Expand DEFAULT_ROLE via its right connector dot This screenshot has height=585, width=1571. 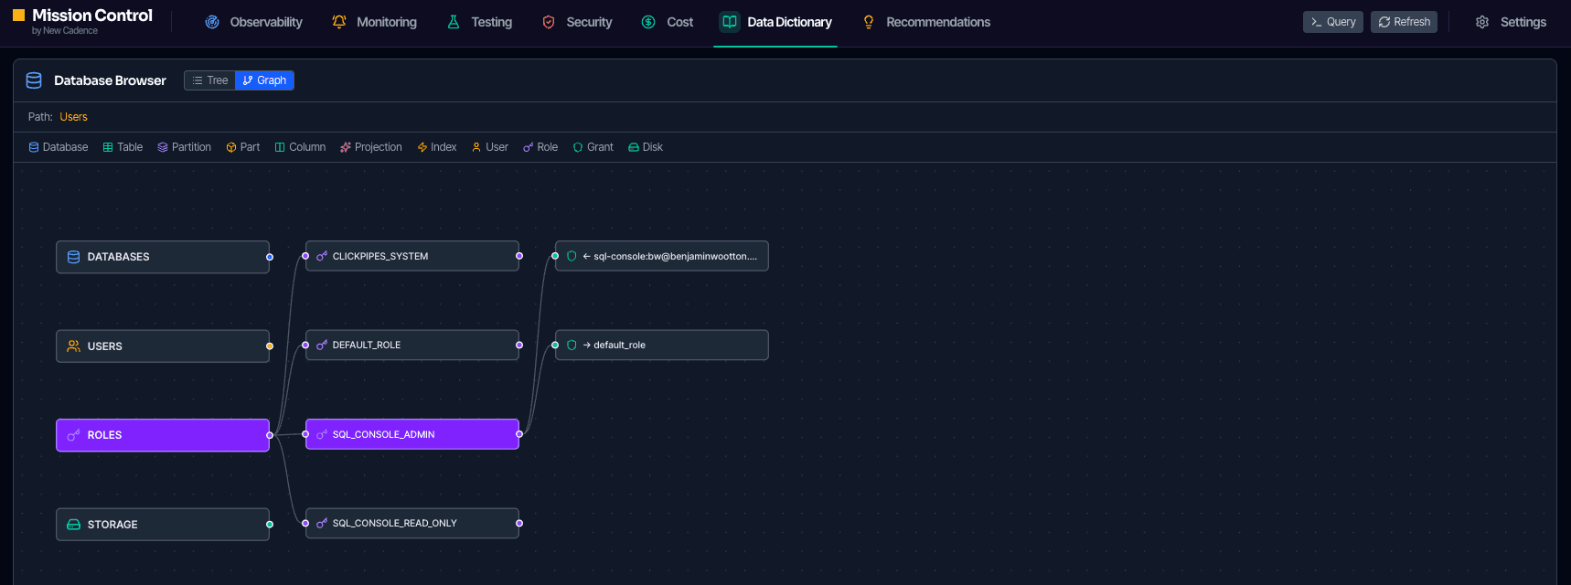pyautogui.click(x=519, y=345)
